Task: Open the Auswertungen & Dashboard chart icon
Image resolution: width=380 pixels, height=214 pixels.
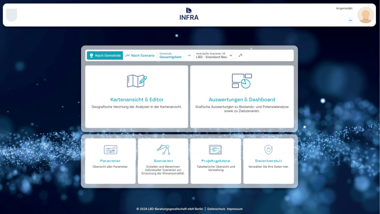Action: click(x=242, y=81)
